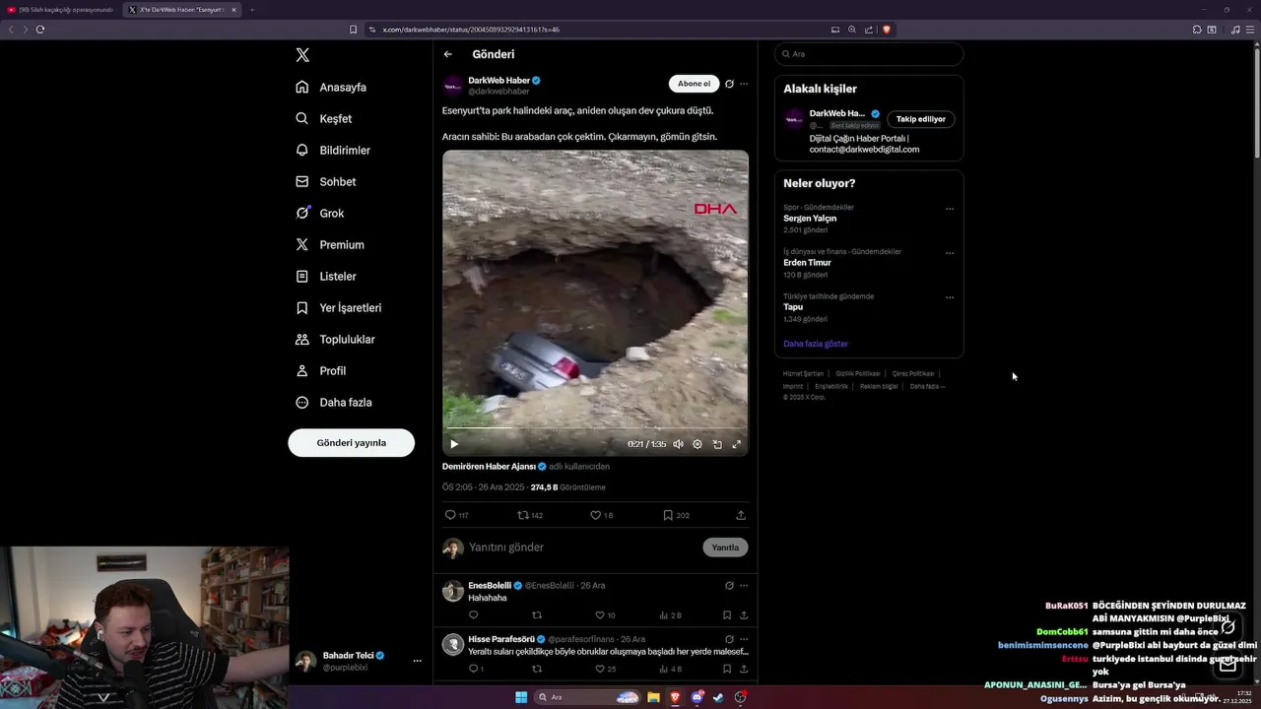This screenshot has height=709, width=1261.
Task: Open more options on EnesBolelli's reply
Action: click(744, 585)
